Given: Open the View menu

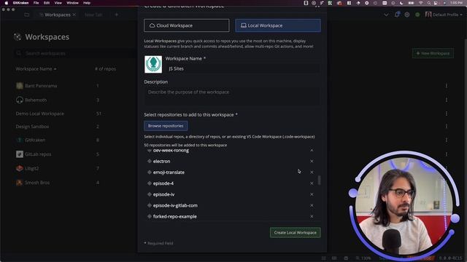Looking at the screenshot, I should coord(58,3).
